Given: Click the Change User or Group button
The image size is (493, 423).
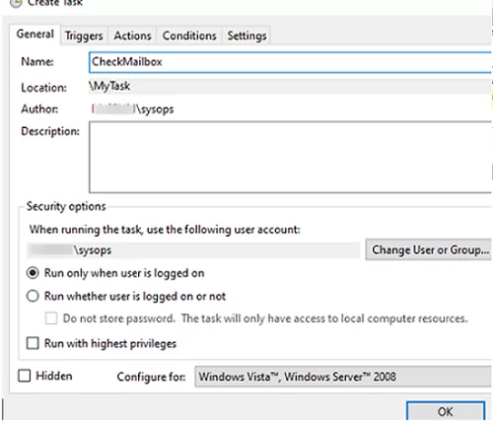Looking at the screenshot, I should point(429,250).
